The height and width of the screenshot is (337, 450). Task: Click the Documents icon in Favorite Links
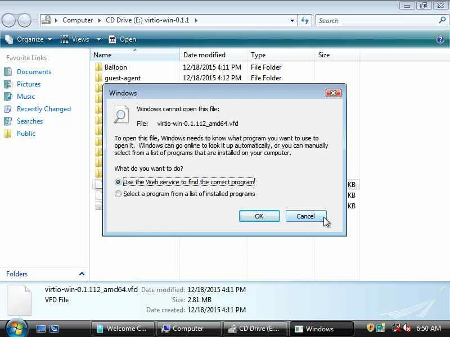[x=8, y=72]
